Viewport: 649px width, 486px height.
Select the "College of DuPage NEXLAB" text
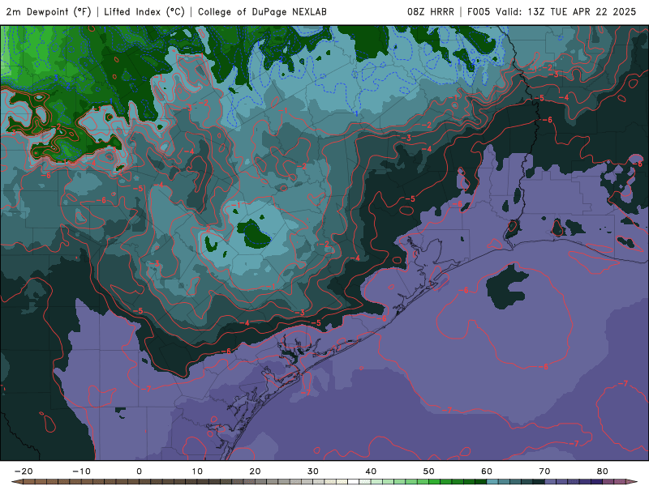pyautogui.click(x=262, y=12)
